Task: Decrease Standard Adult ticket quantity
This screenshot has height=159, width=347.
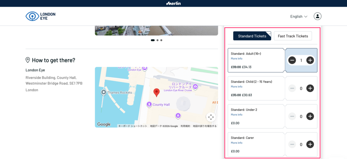Action: (292, 60)
